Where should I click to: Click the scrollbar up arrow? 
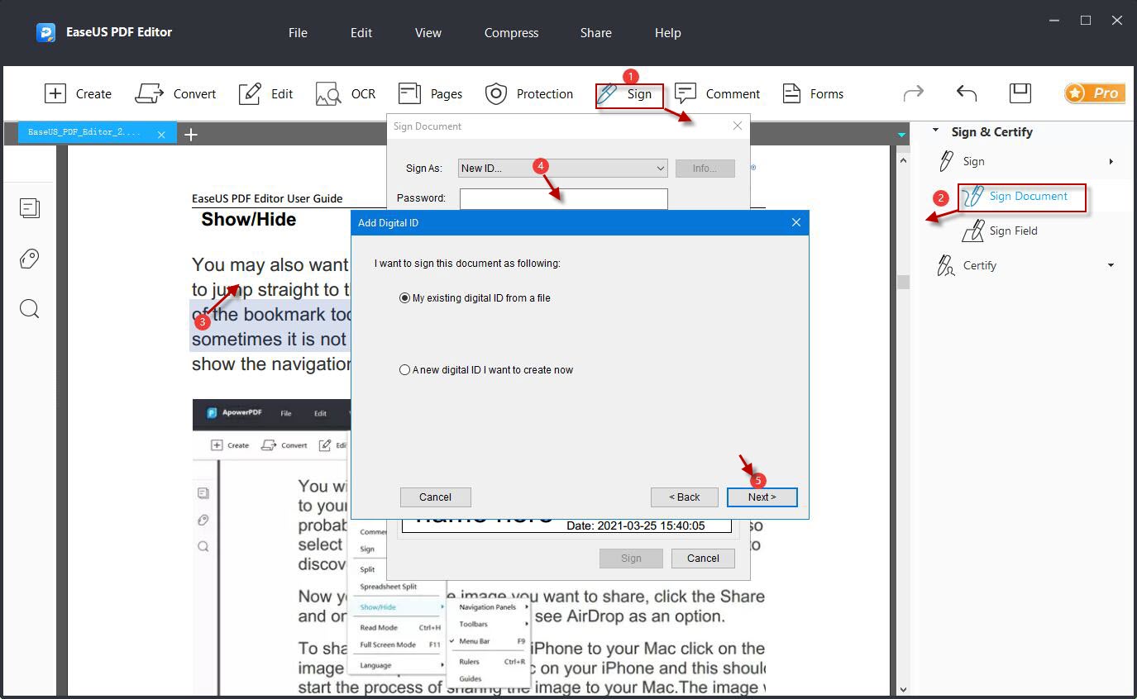(903, 161)
